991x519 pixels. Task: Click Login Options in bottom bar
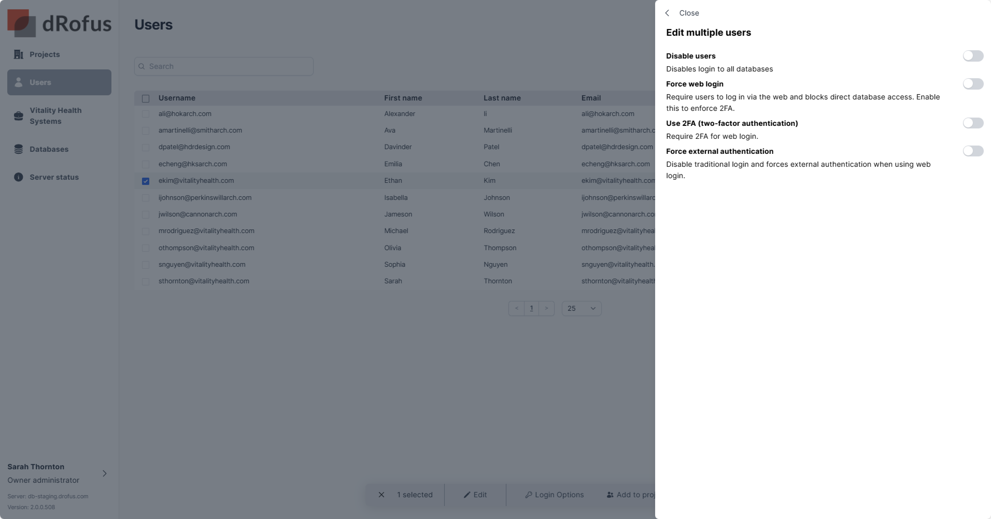click(554, 495)
